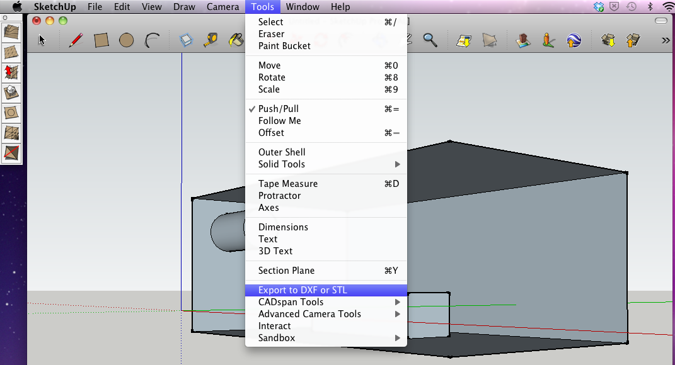Click the Bluetooth menu bar icon
This screenshot has width=675, height=365.
(x=650, y=6)
